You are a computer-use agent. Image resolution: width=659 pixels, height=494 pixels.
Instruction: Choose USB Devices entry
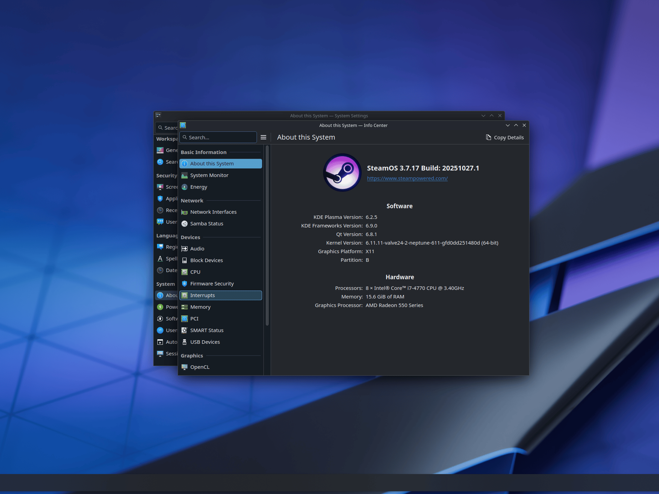pos(221,342)
